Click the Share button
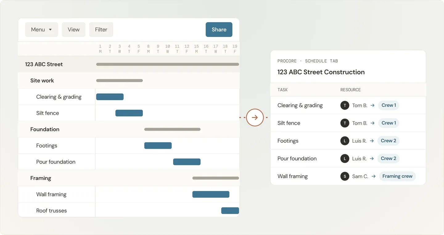This screenshot has height=235, width=444. [219, 30]
